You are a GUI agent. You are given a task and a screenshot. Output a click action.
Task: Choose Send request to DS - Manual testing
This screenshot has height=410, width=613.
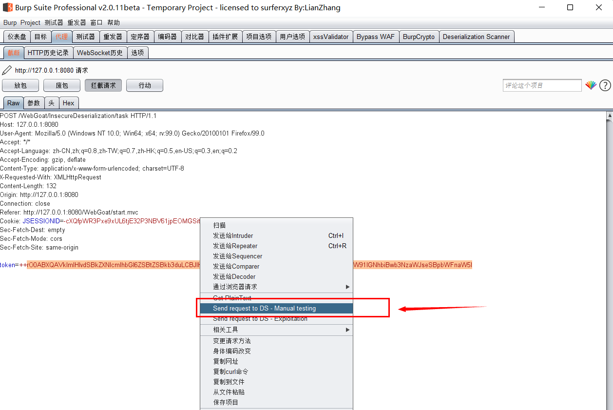[x=276, y=308]
